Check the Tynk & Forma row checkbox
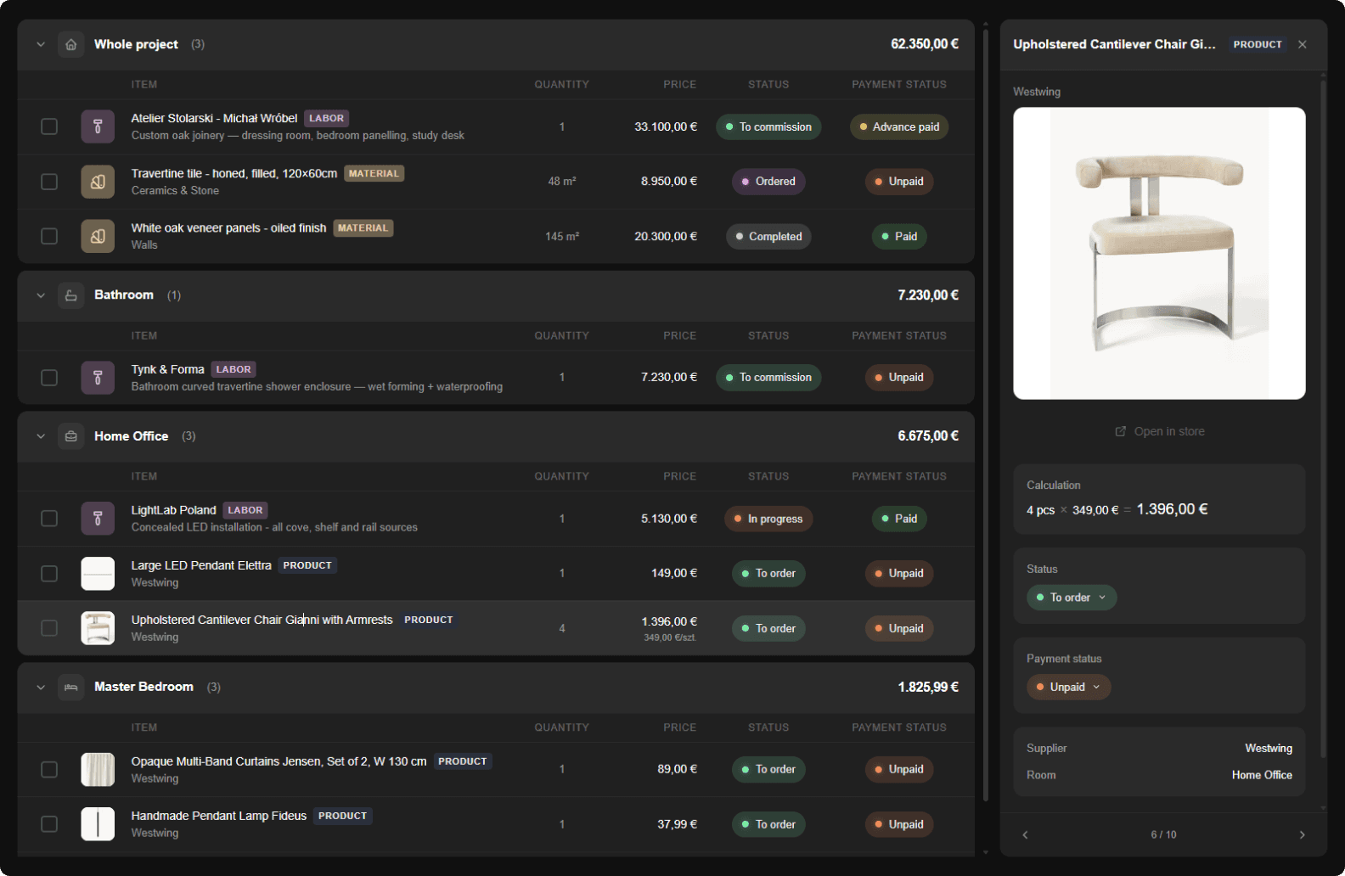Screen dimensions: 1345x876 pyautogui.click(x=49, y=378)
